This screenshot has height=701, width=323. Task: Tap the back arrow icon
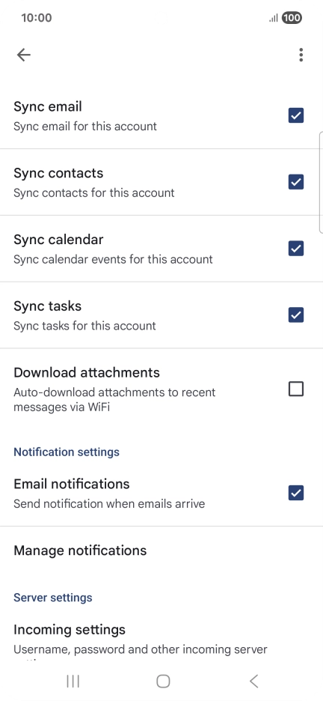(x=24, y=55)
